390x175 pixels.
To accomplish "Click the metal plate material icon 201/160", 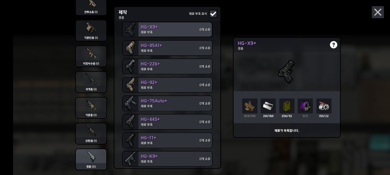I will 268,106.
